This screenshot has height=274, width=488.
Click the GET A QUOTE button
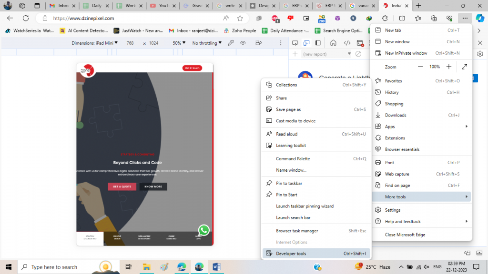pyautogui.click(x=122, y=186)
